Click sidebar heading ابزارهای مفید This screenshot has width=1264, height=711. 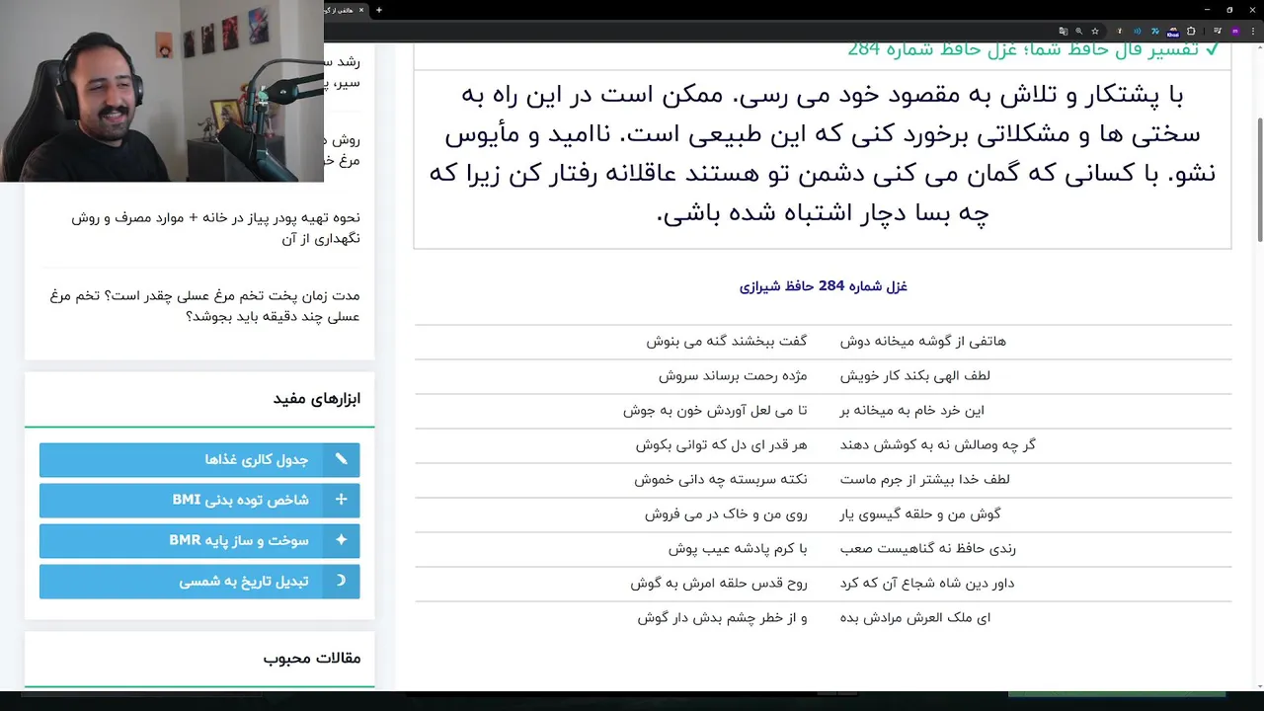click(317, 399)
